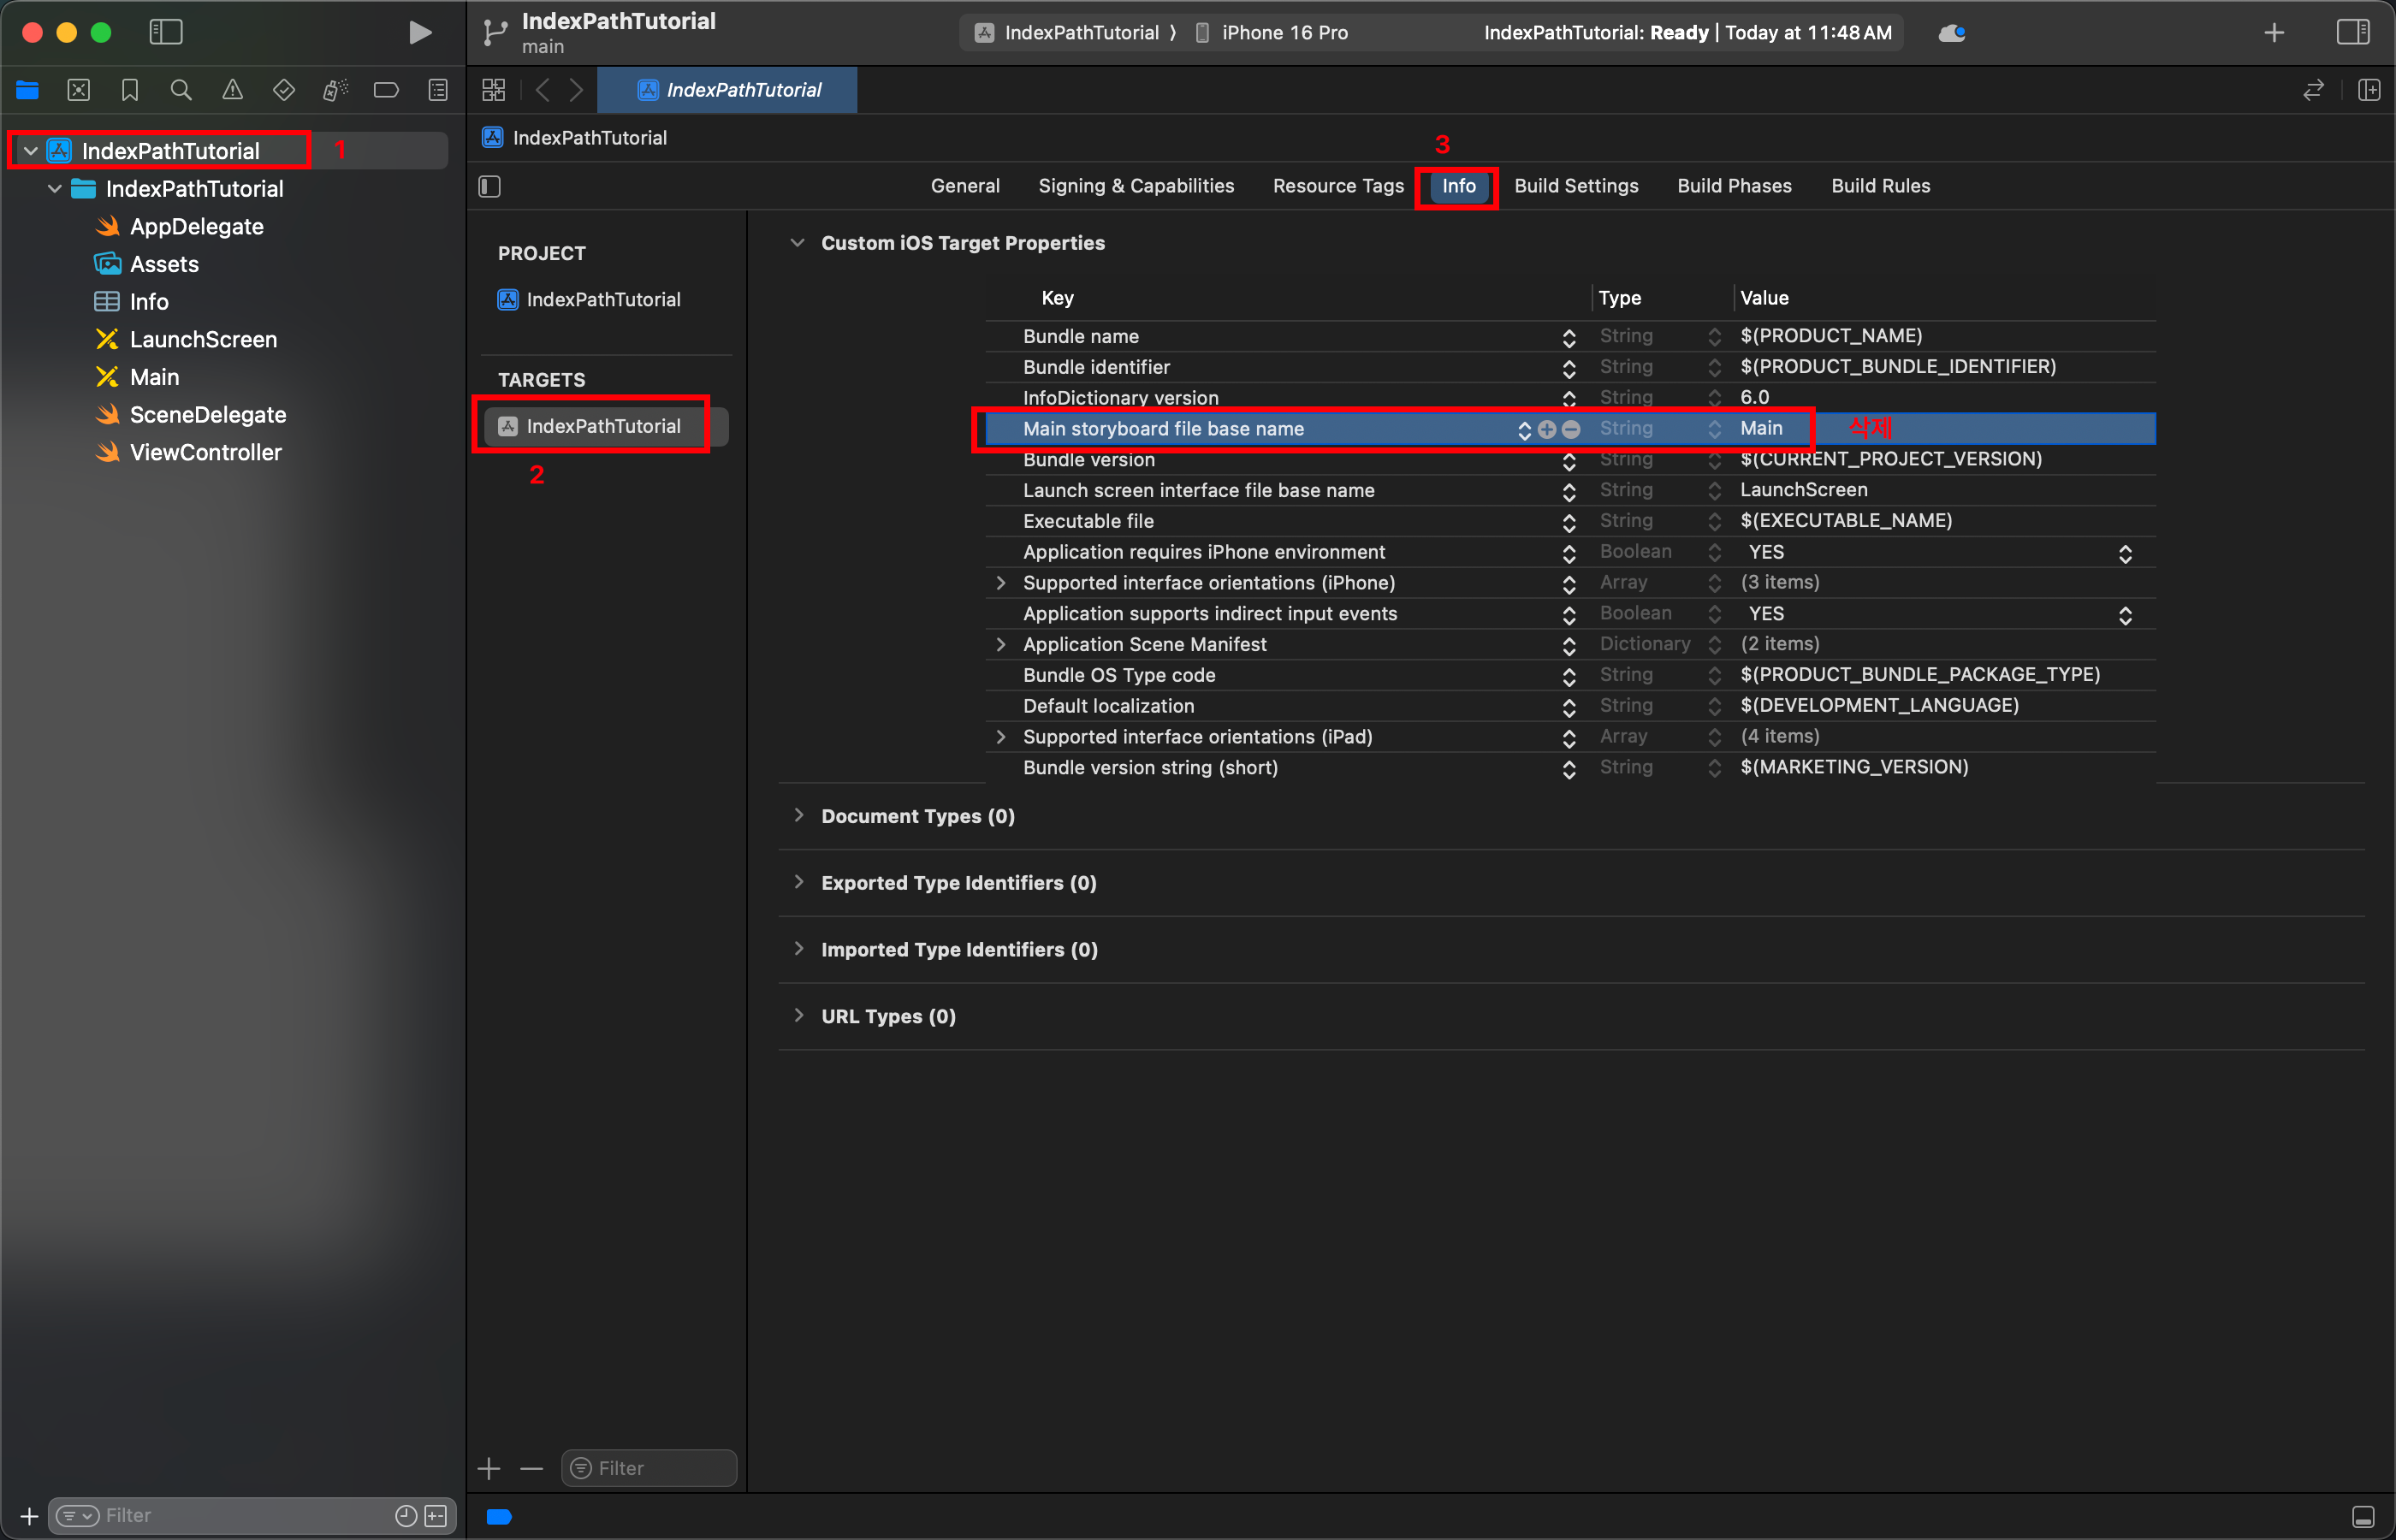Open the Source Control navigator icon

pyautogui.click(x=79, y=90)
